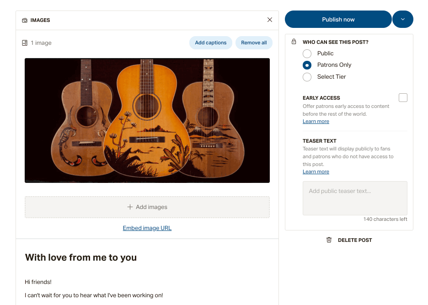
Task: Click the Embed image URL link
Action: (147, 228)
